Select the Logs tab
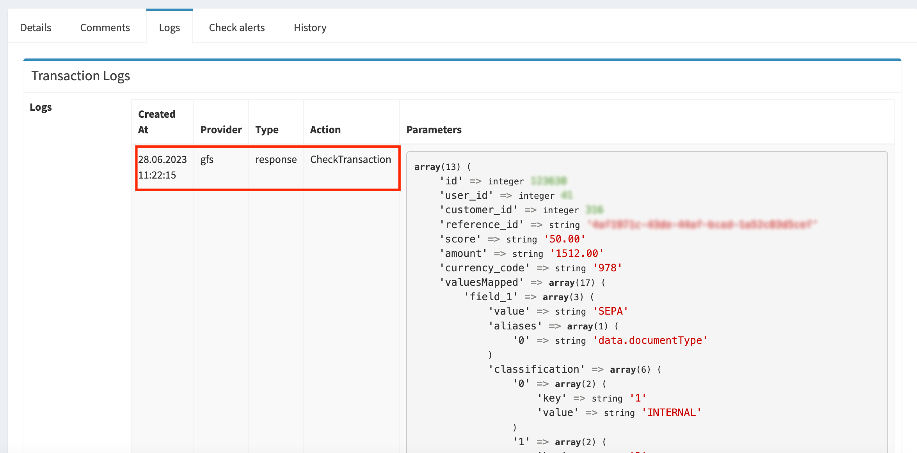This screenshot has width=917, height=453. coord(169,28)
